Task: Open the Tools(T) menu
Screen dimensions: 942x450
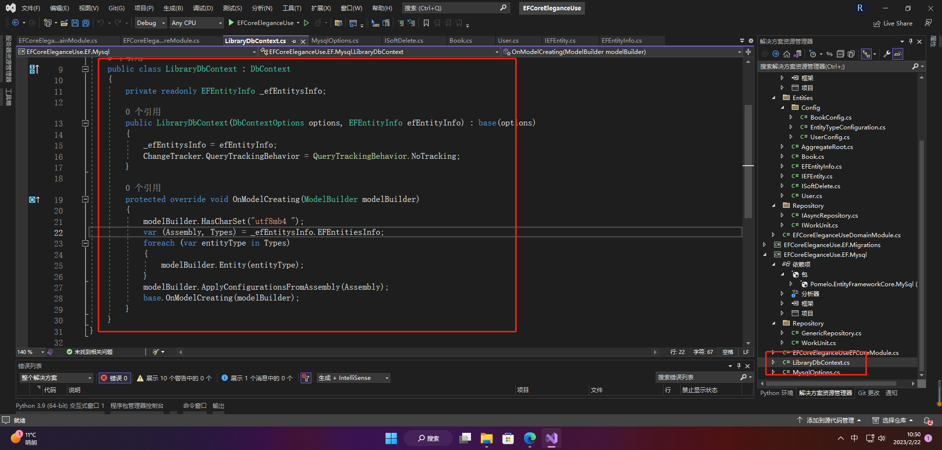Action: (292, 8)
